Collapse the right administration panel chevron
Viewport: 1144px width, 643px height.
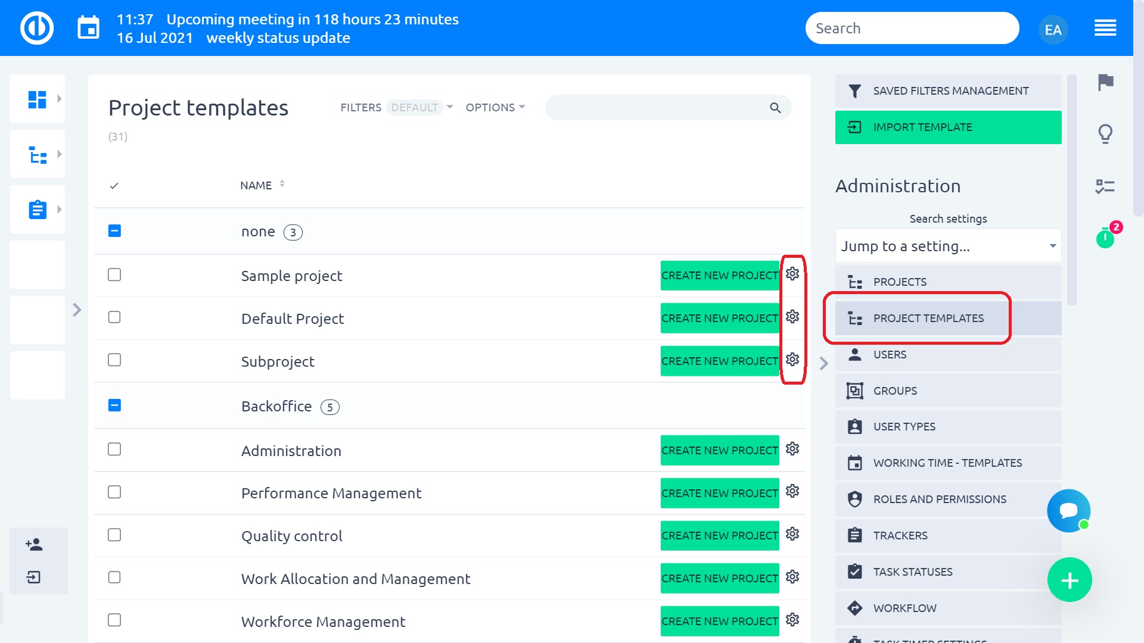click(823, 364)
